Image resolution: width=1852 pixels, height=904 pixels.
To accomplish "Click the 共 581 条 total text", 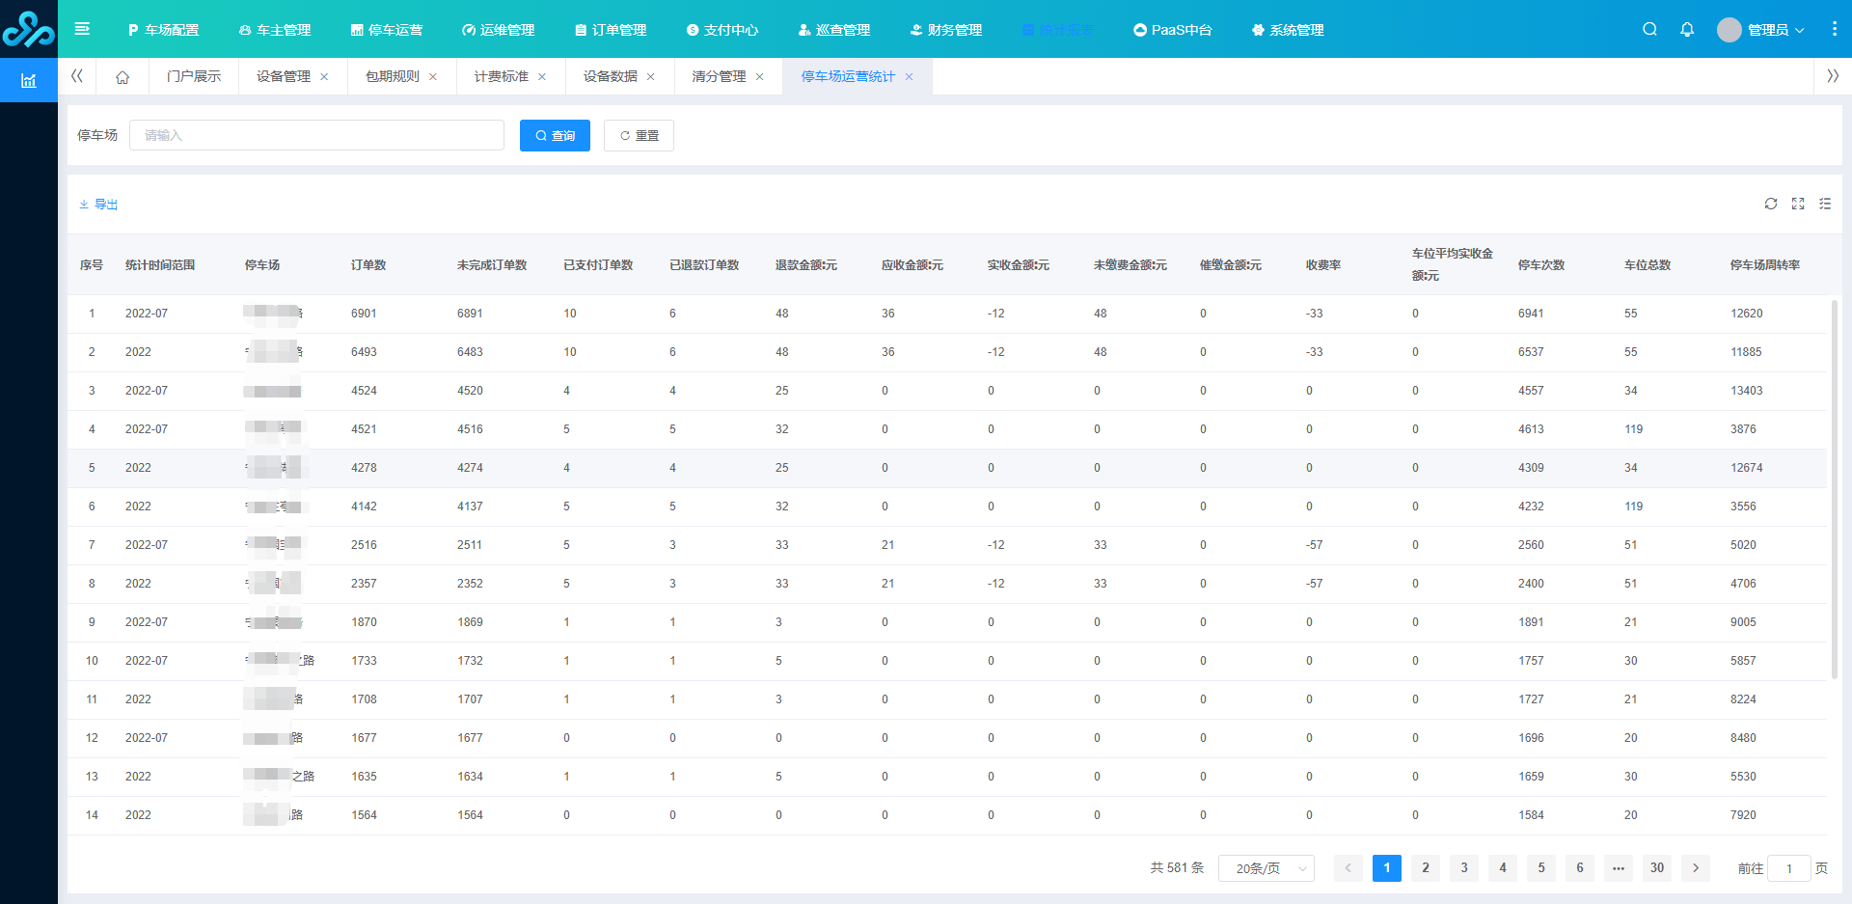I will (x=1177, y=868).
